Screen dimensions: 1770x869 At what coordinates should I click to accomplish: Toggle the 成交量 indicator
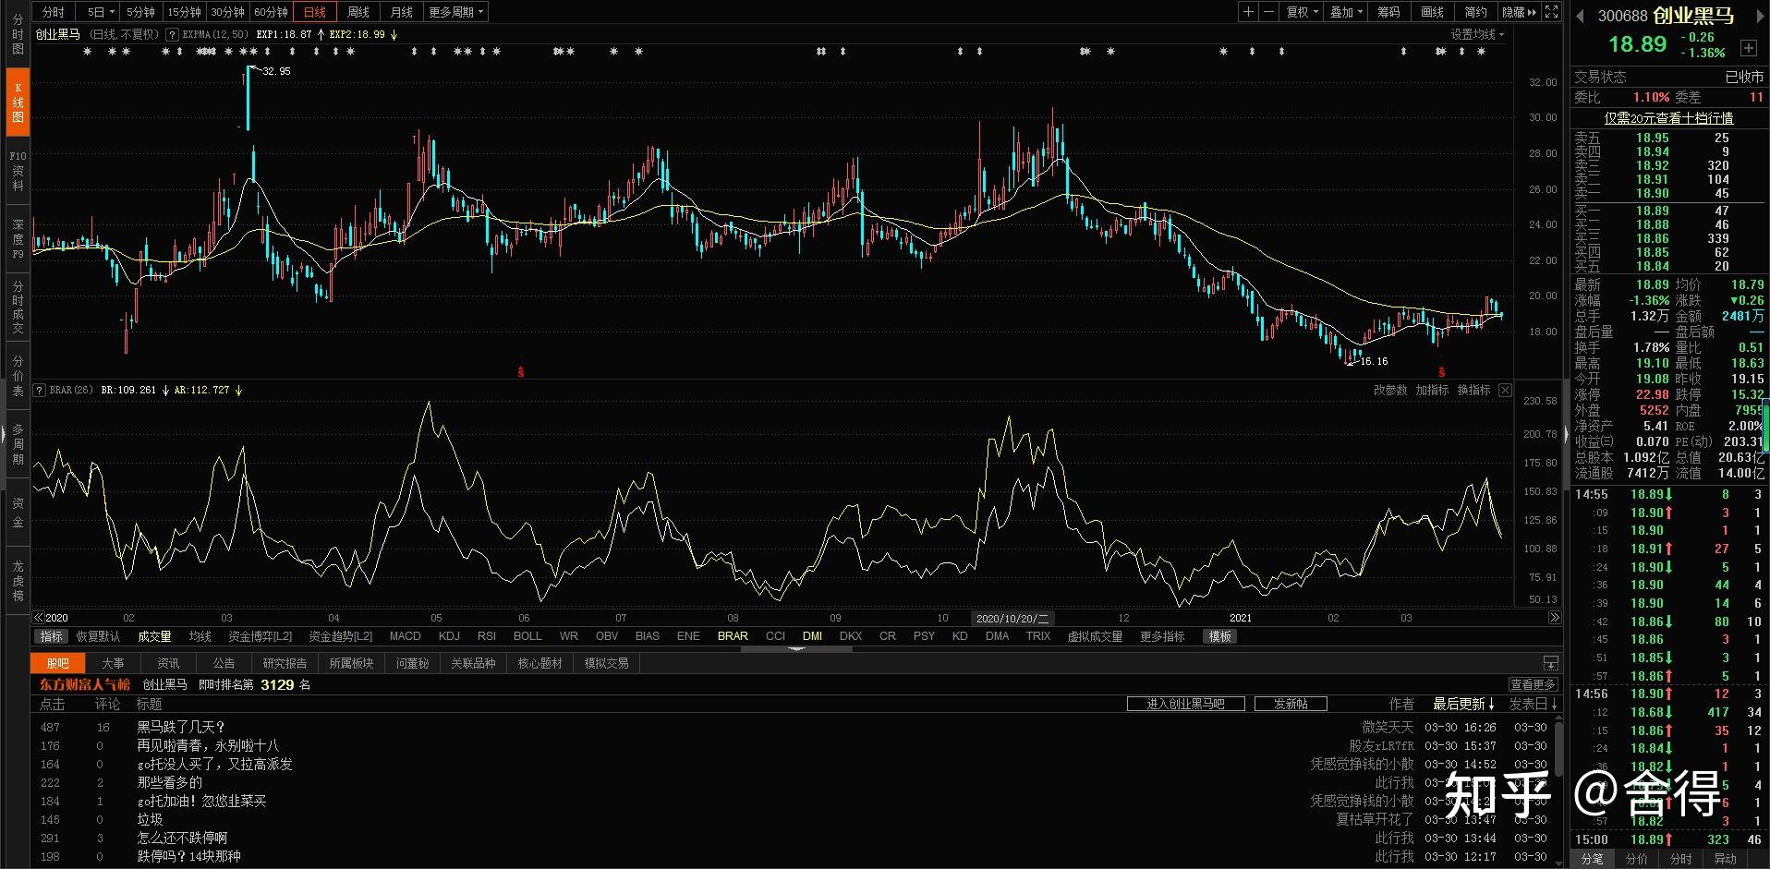pyautogui.click(x=154, y=636)
